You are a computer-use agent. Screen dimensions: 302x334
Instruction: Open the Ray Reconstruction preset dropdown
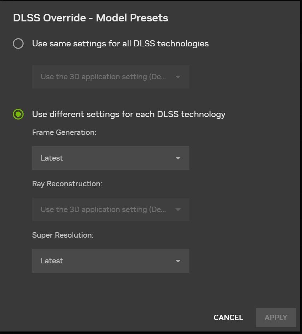point(111,209)
